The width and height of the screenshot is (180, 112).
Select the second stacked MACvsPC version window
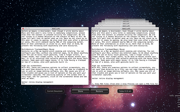coord(125,26)
